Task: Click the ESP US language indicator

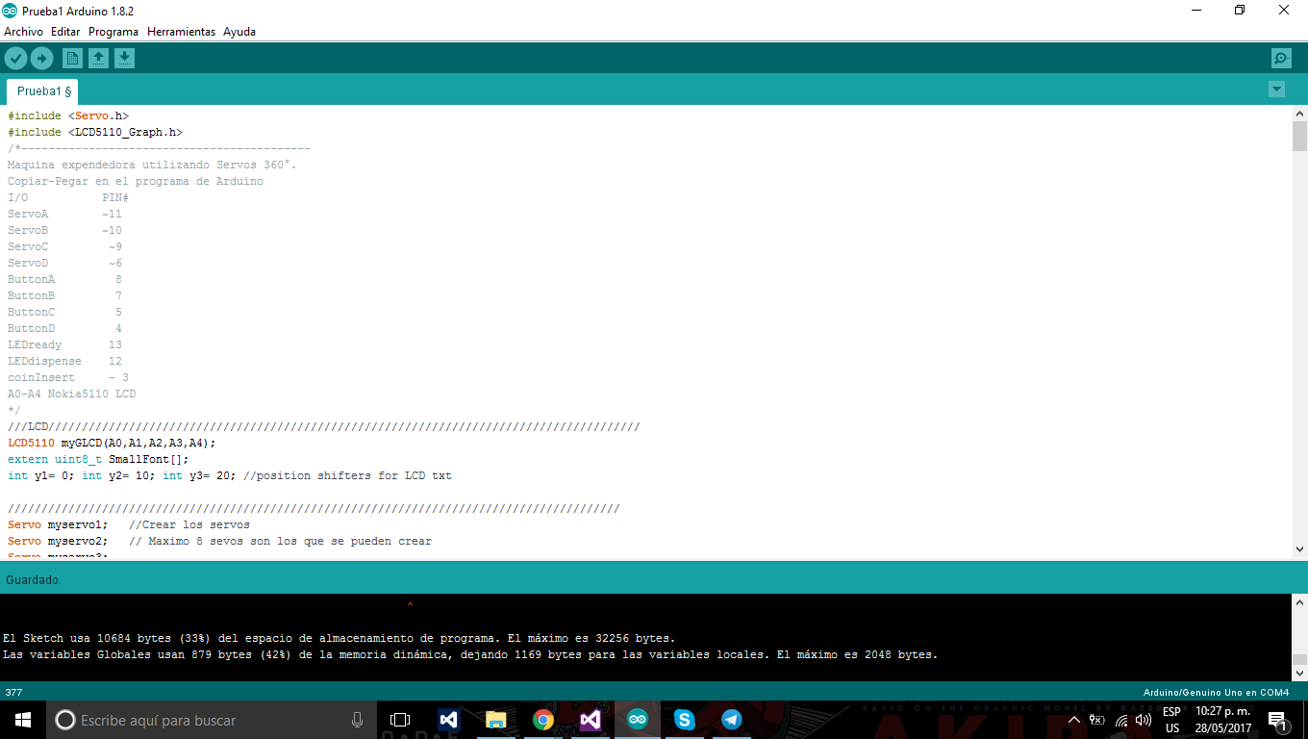Action: pyautogui.click(x=1171, y=720)
